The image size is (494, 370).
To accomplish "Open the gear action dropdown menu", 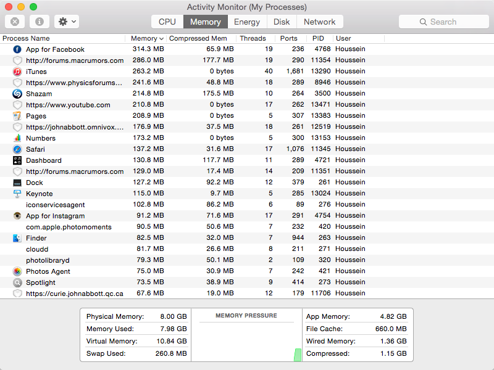I will [67, 22].
